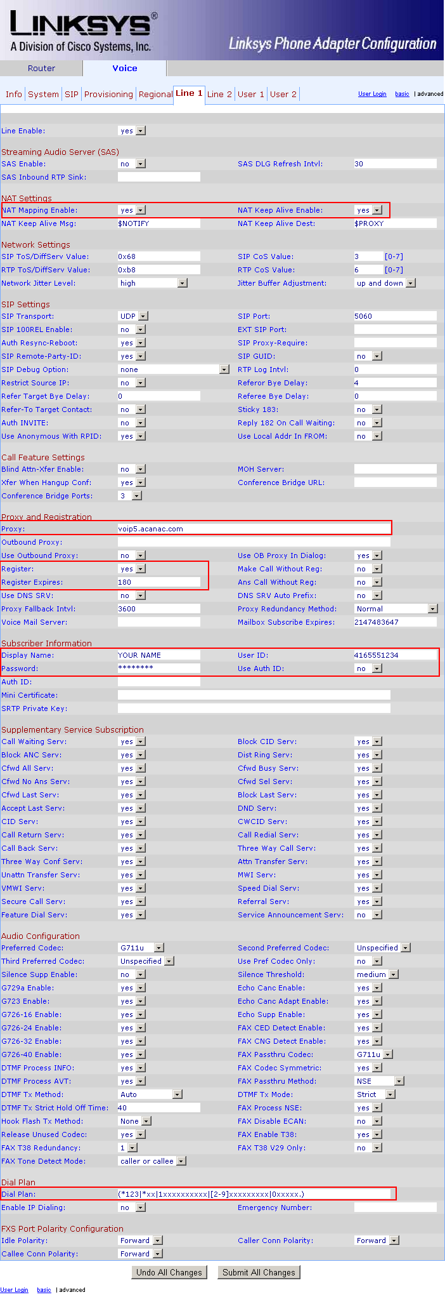
Task: Click the Voice Mail Server field
Action: pos(159,622)
